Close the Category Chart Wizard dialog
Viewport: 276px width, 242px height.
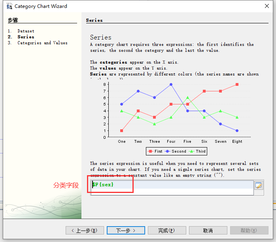[267, 6]
